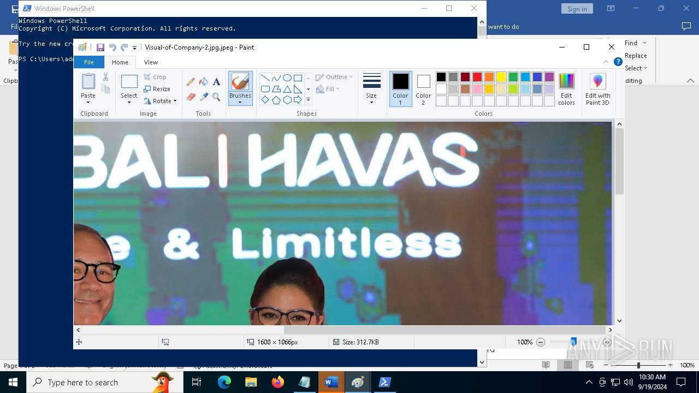Pick the yellow color swatch
Screen dimensions: 699x393
[501, 77]
